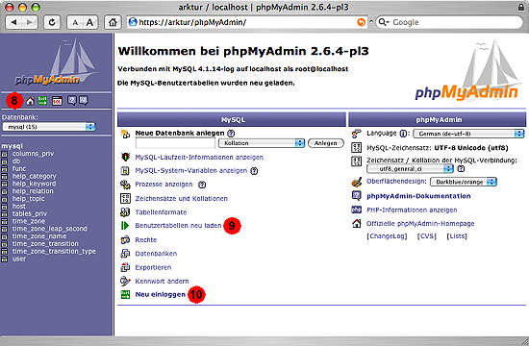
Task: Increase text size with large A button
Action: pos(89,23)
